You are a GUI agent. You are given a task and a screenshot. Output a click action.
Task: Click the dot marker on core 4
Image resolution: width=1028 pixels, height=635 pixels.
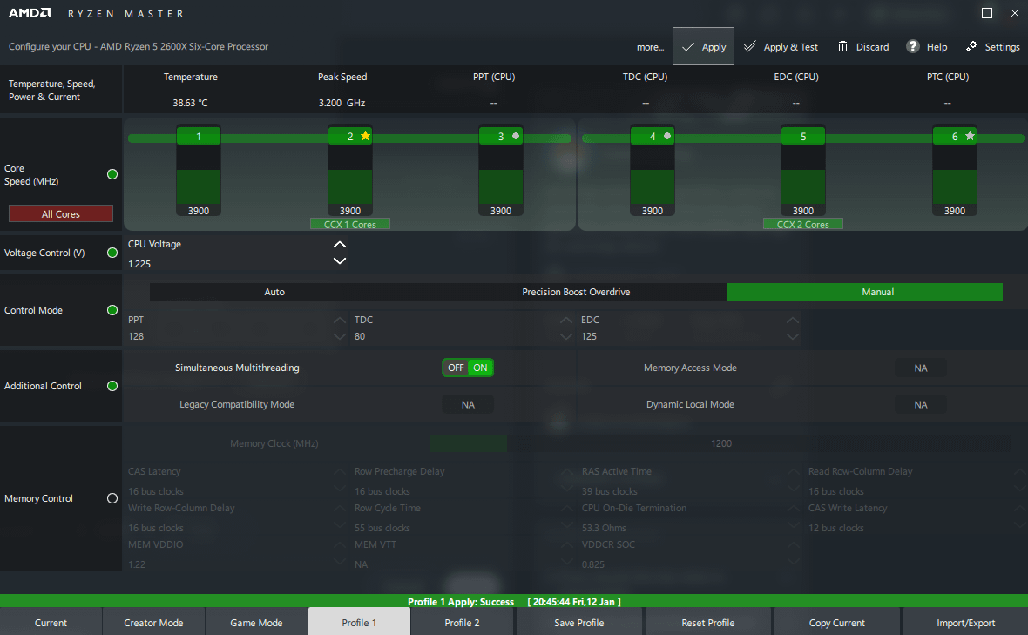click(x=667, y=136)
